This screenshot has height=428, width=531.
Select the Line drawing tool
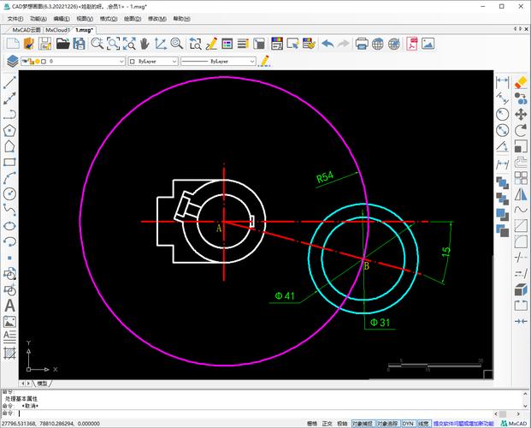coord(10,83)
